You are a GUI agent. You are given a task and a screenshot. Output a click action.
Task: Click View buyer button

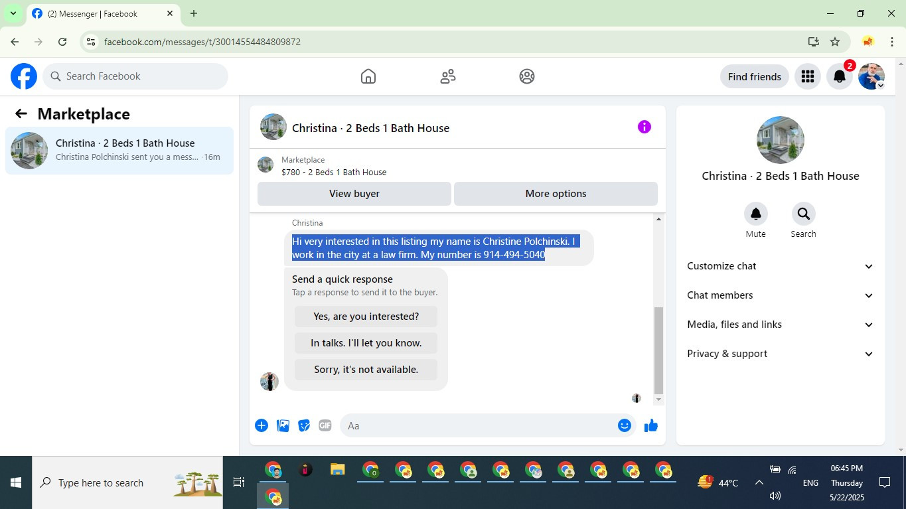tap(354, 194)
